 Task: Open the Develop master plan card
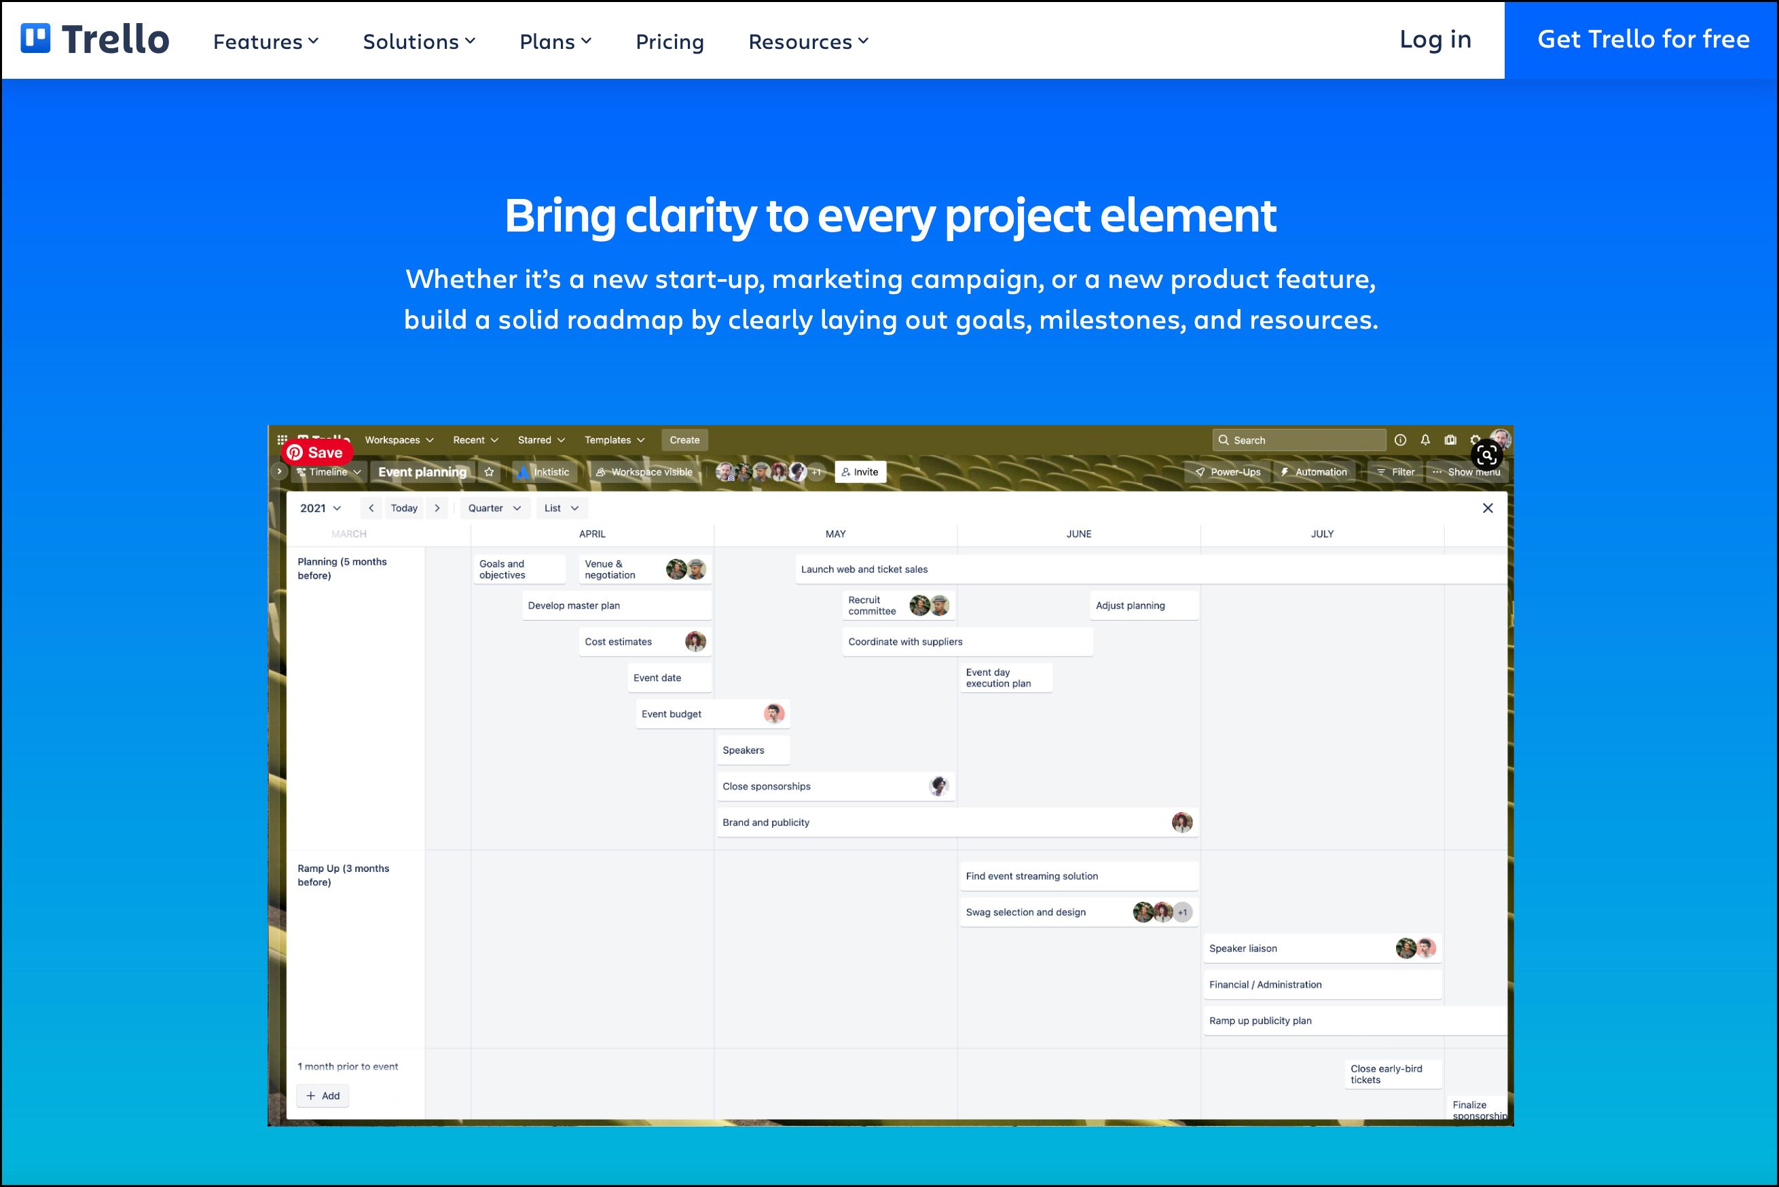pyautogui.click(x=617, y=606)
